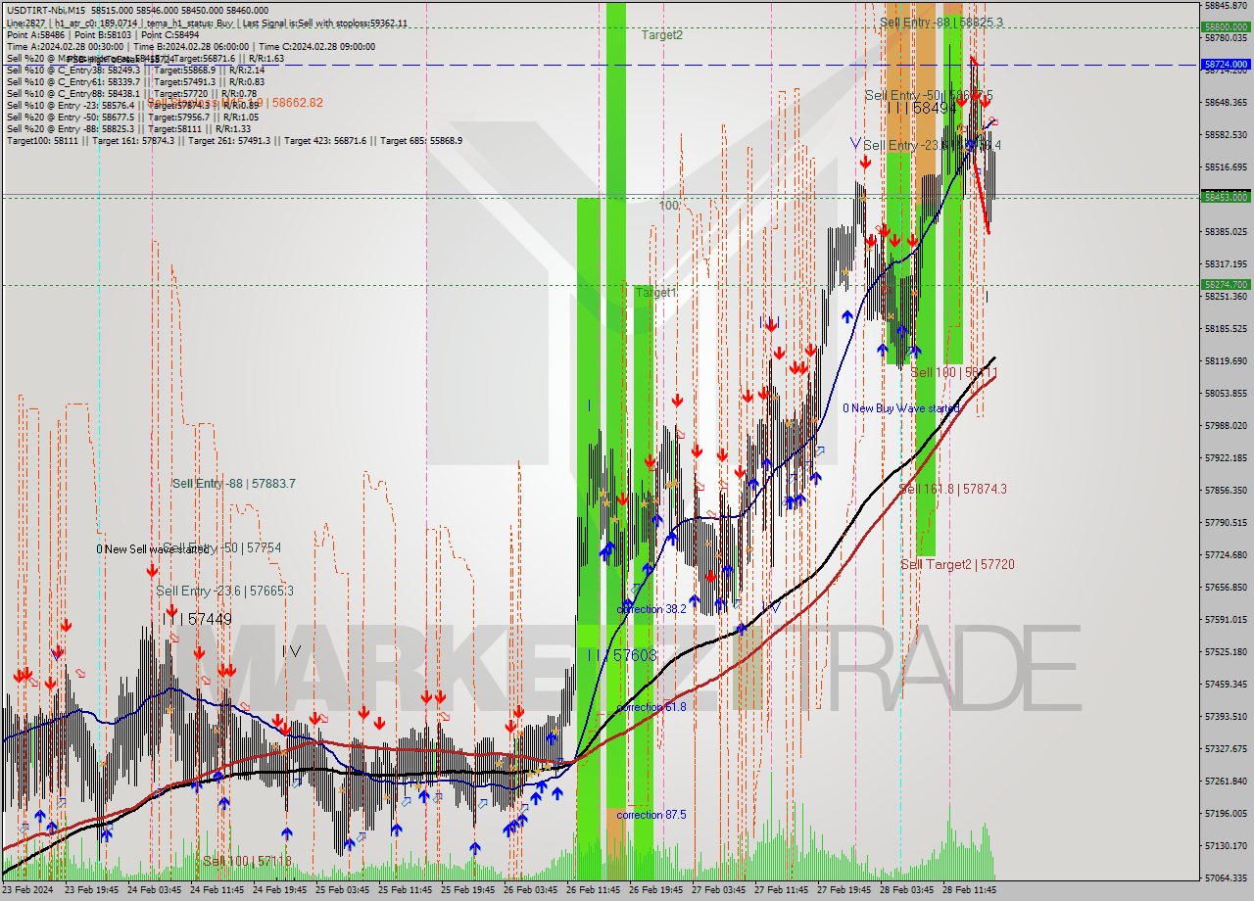Click the '25 Feb 11:45' date axis label
This screenshot has height=901, width=1254.
click(406, 890)
